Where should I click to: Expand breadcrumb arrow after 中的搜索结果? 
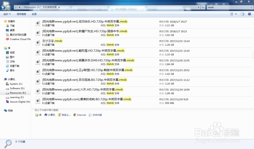pos(59,7)
